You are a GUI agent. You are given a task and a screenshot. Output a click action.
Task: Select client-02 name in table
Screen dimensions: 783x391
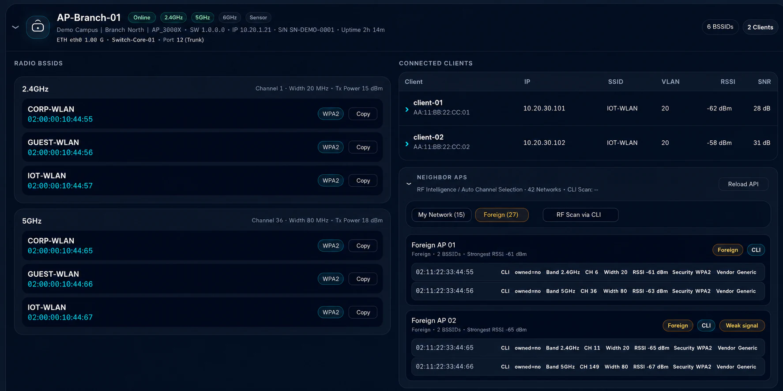(x=428, y=137)
